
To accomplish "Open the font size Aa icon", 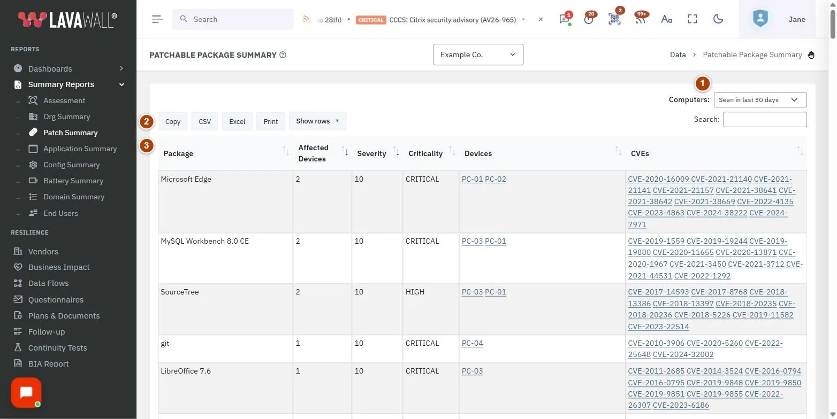I will [x=666, y=19].
